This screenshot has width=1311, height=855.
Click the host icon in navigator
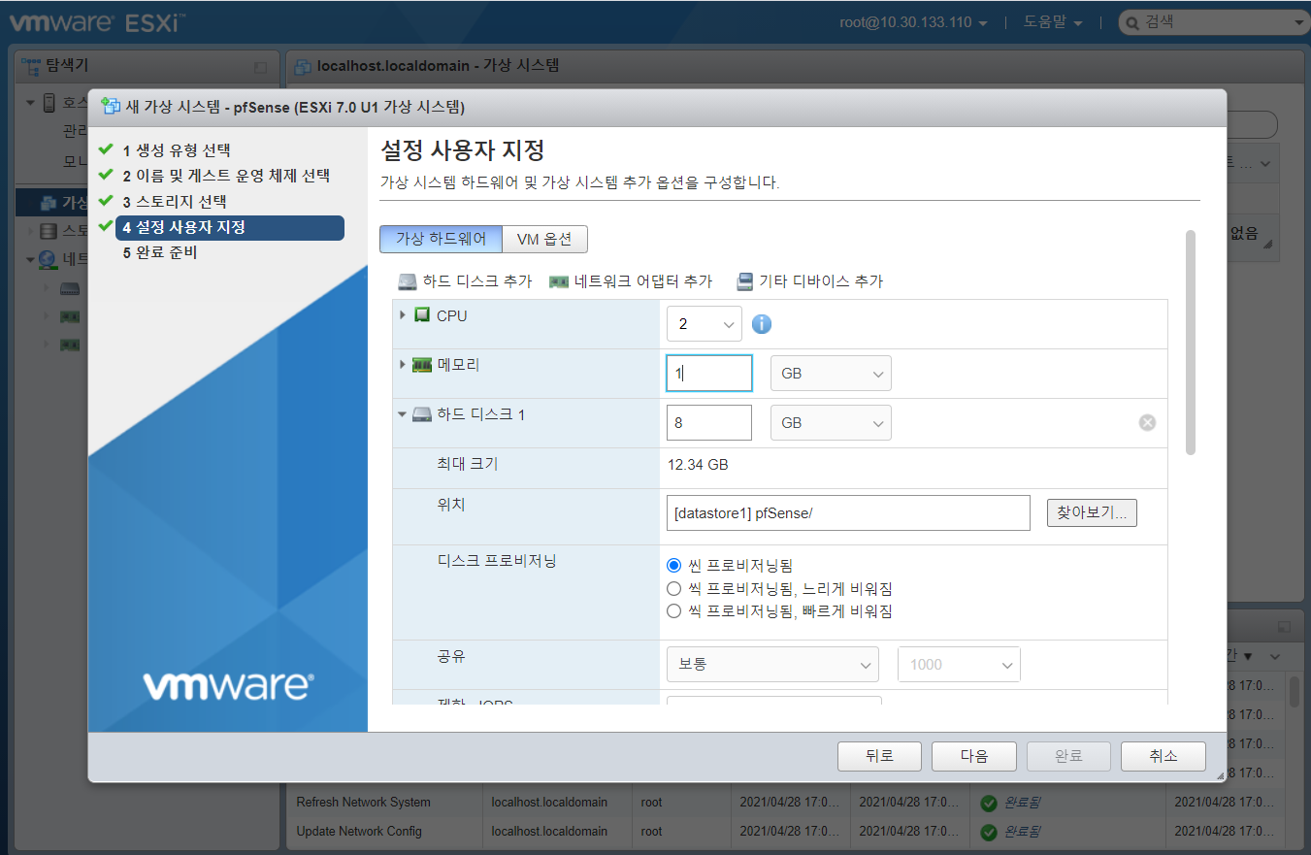pyautogui.click(x=49, y=102)
